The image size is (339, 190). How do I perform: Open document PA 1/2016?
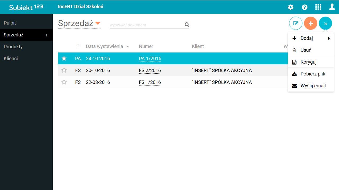pos(150,58)
